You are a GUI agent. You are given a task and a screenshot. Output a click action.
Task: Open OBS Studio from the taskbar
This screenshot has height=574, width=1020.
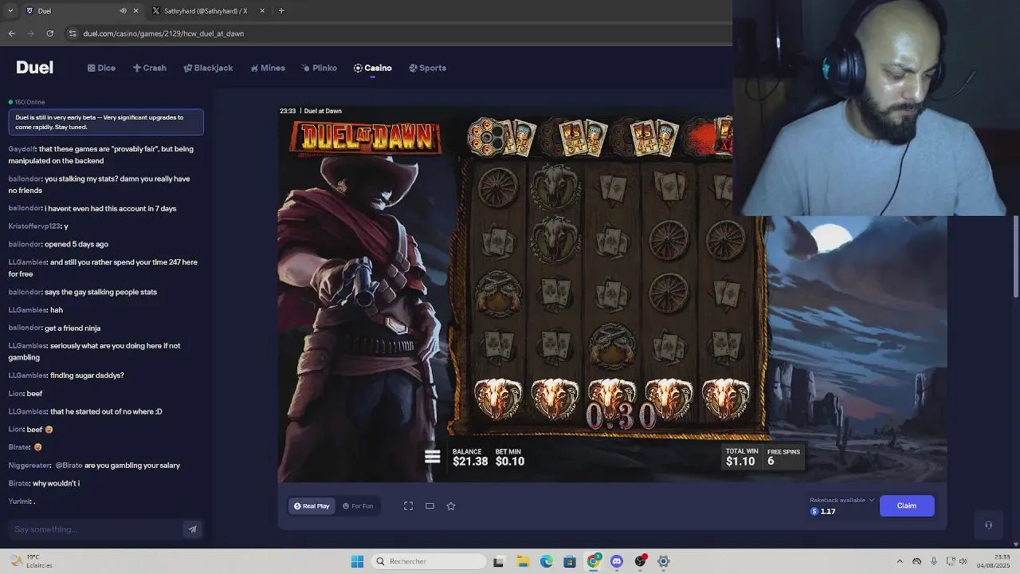[x=640, y=561]
